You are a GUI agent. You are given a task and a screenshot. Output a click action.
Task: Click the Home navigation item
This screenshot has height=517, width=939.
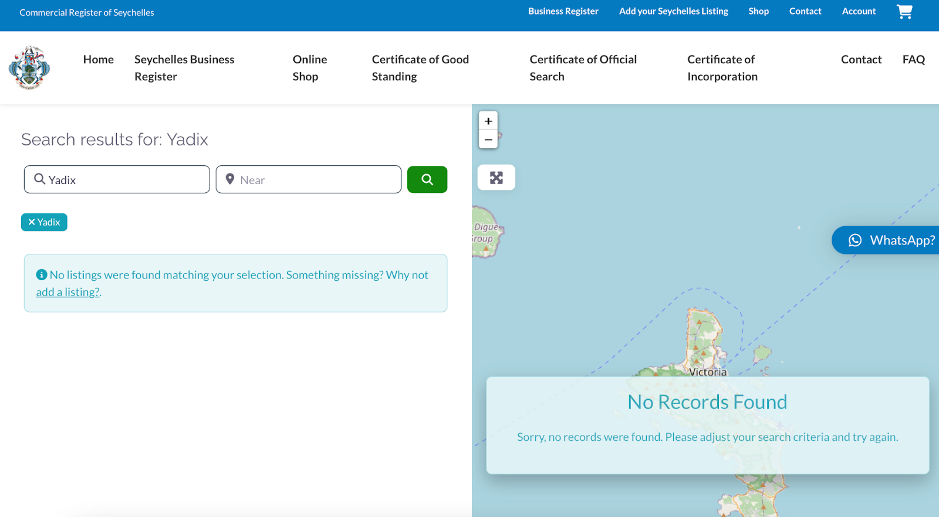coord(99,60)
